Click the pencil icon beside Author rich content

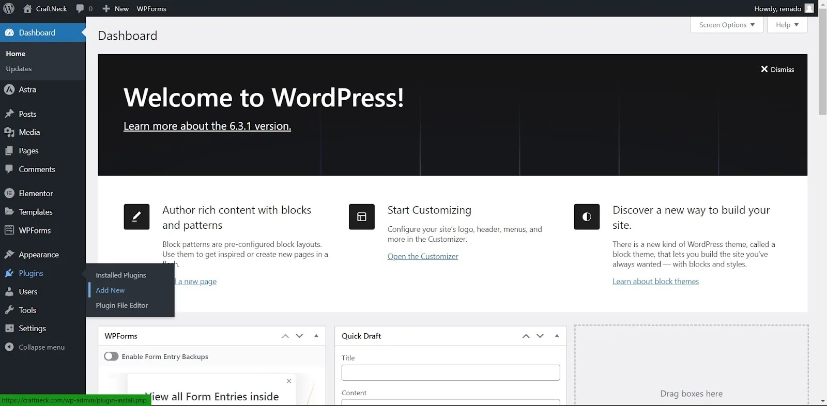[136, 217]
